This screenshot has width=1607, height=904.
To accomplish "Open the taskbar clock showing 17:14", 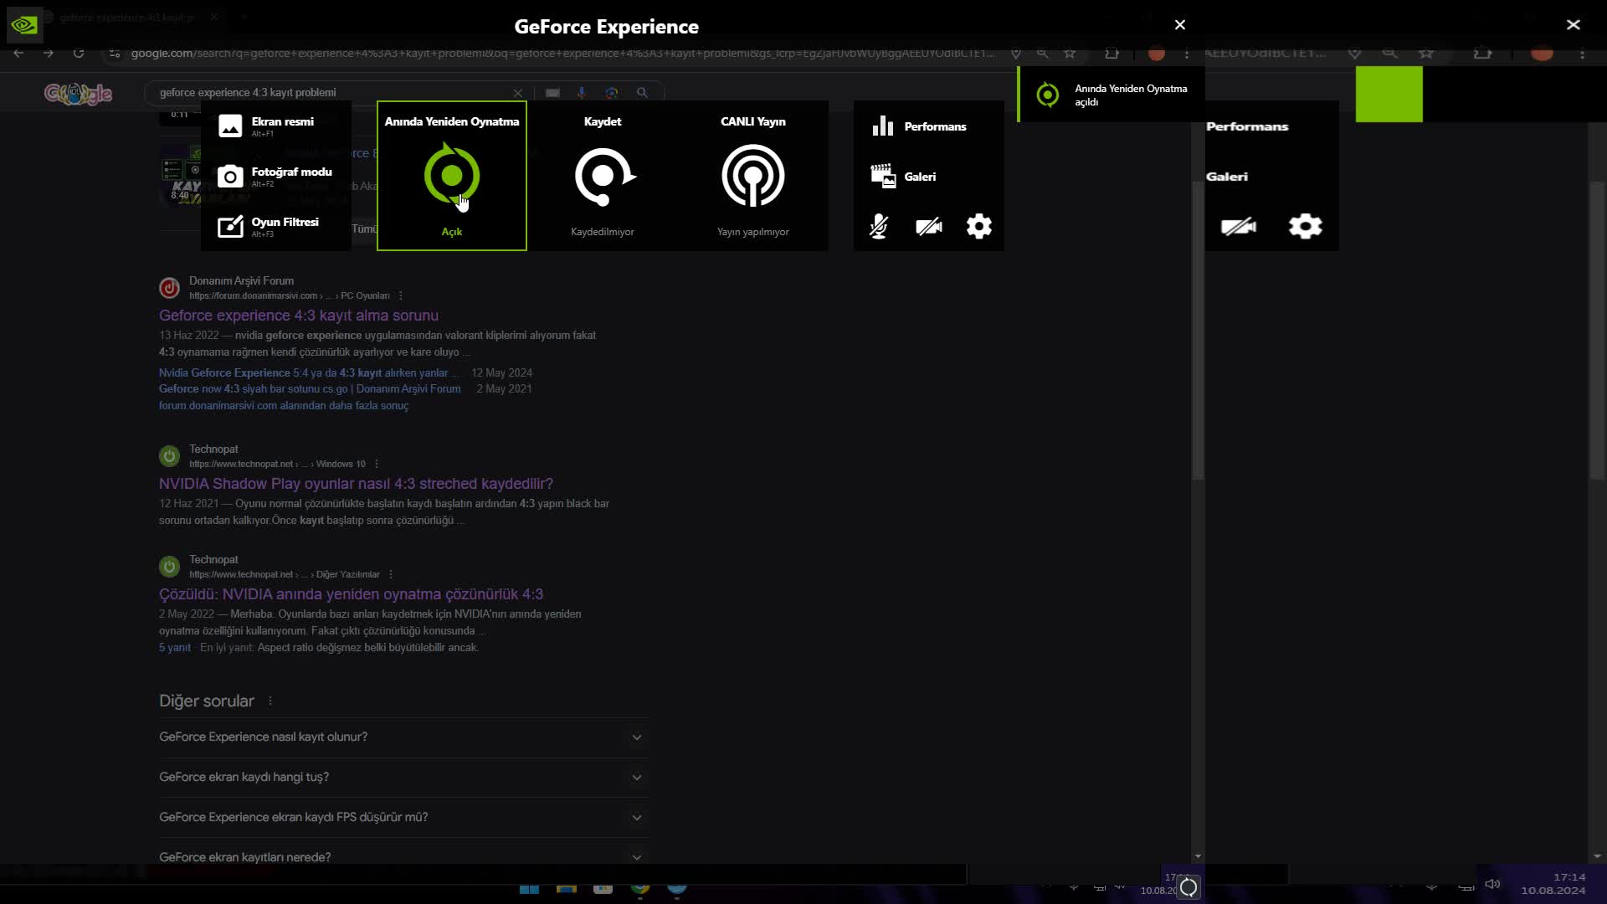I will [x=1553, y=884].
